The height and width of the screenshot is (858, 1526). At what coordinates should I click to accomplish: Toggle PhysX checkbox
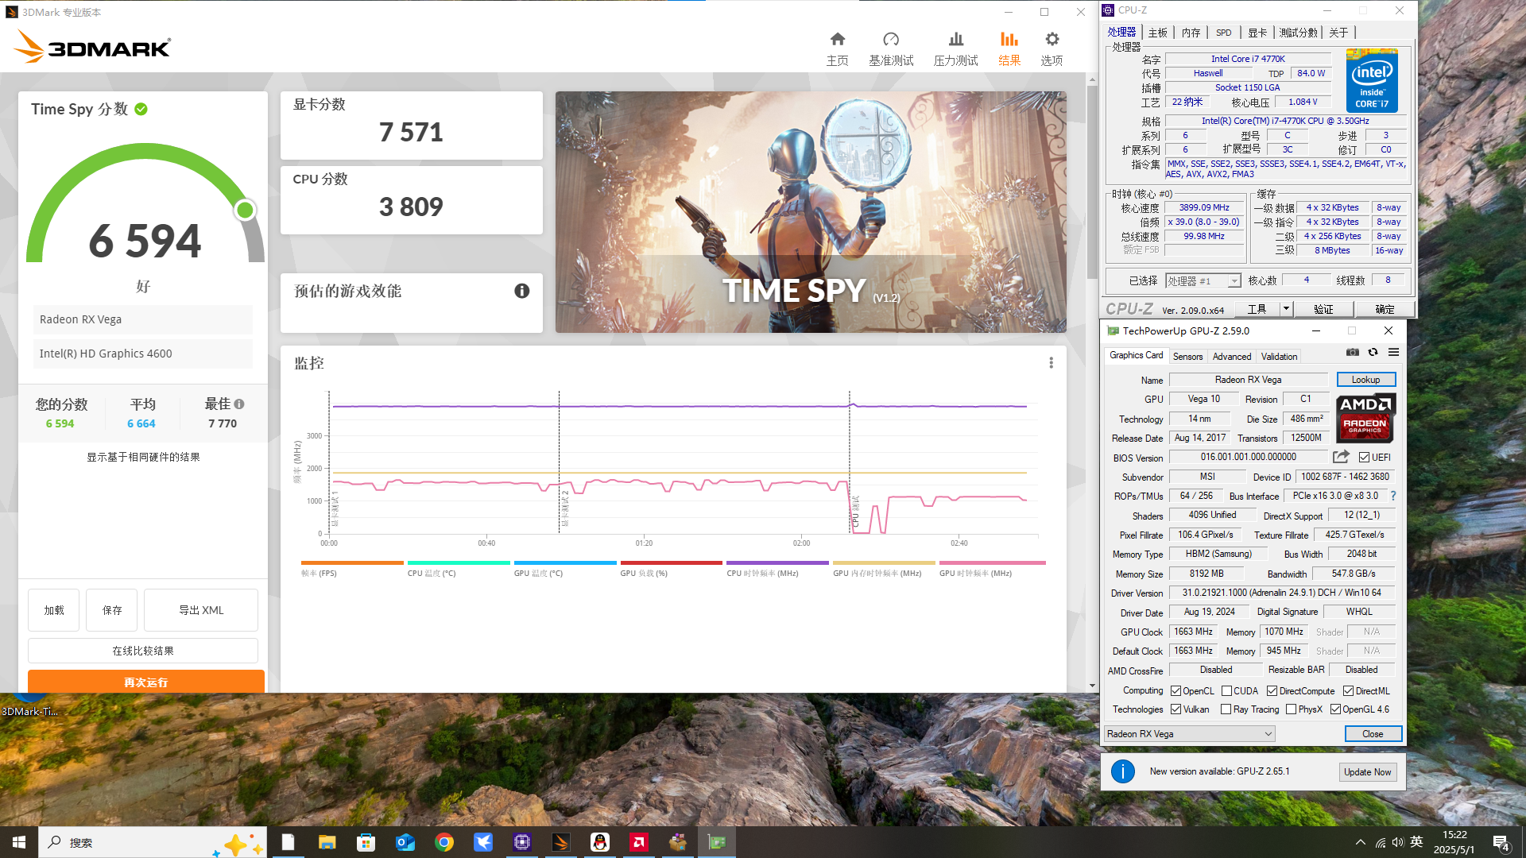click(1291, 709)
